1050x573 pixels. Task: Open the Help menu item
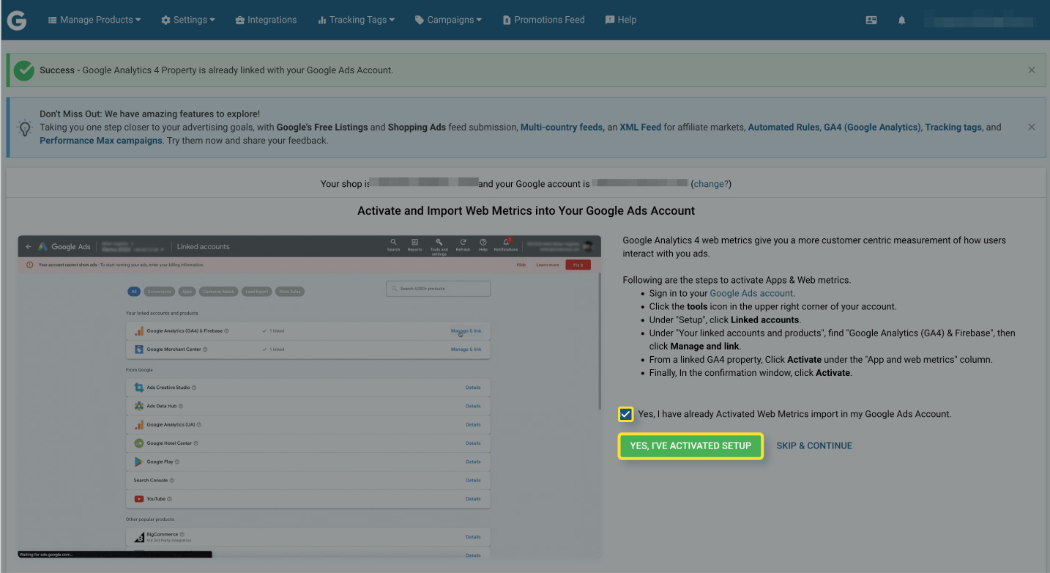pos(621,20)
